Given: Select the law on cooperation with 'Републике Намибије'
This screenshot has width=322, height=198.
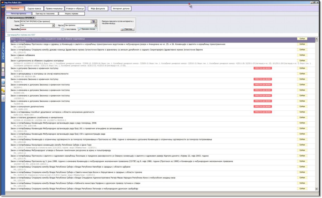Looking at the screenshot, I should point(163,168).
